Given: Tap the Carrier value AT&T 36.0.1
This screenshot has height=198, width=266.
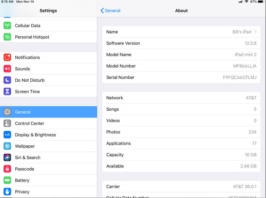Looking at the screenshot, I should pos(245,187).
